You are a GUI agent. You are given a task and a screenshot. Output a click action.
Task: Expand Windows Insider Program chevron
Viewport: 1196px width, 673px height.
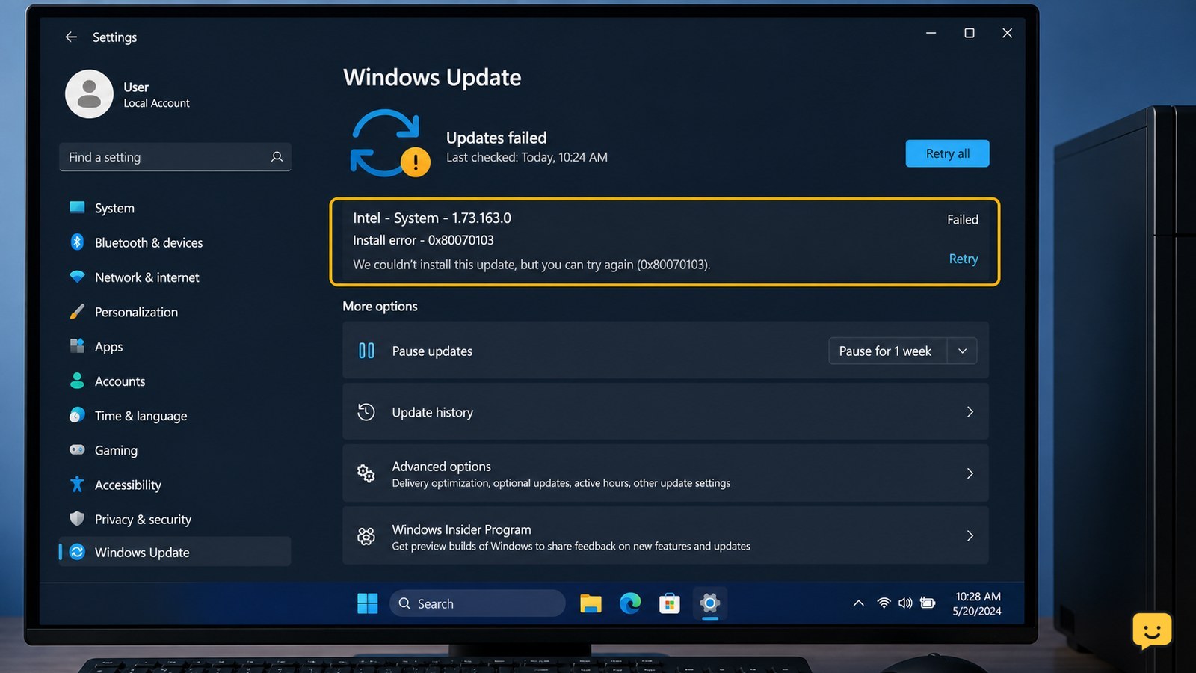coord(970,535)
